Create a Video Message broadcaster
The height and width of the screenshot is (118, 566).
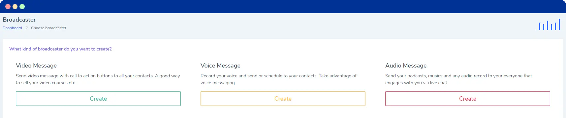point(98,99)
